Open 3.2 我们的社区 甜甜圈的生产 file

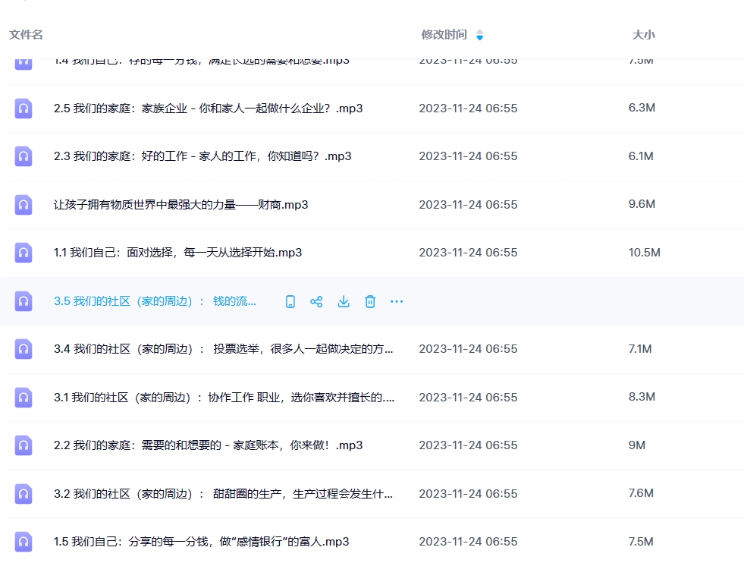224,494
